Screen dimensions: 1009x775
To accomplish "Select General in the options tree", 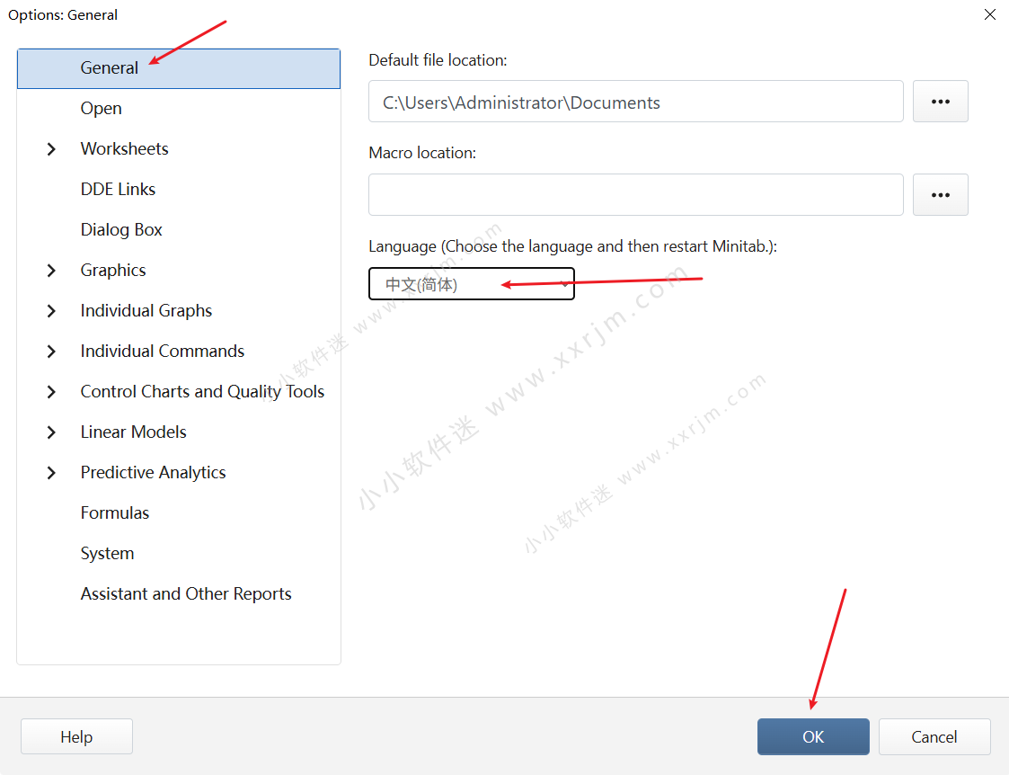I will click(x=178, y=68).
